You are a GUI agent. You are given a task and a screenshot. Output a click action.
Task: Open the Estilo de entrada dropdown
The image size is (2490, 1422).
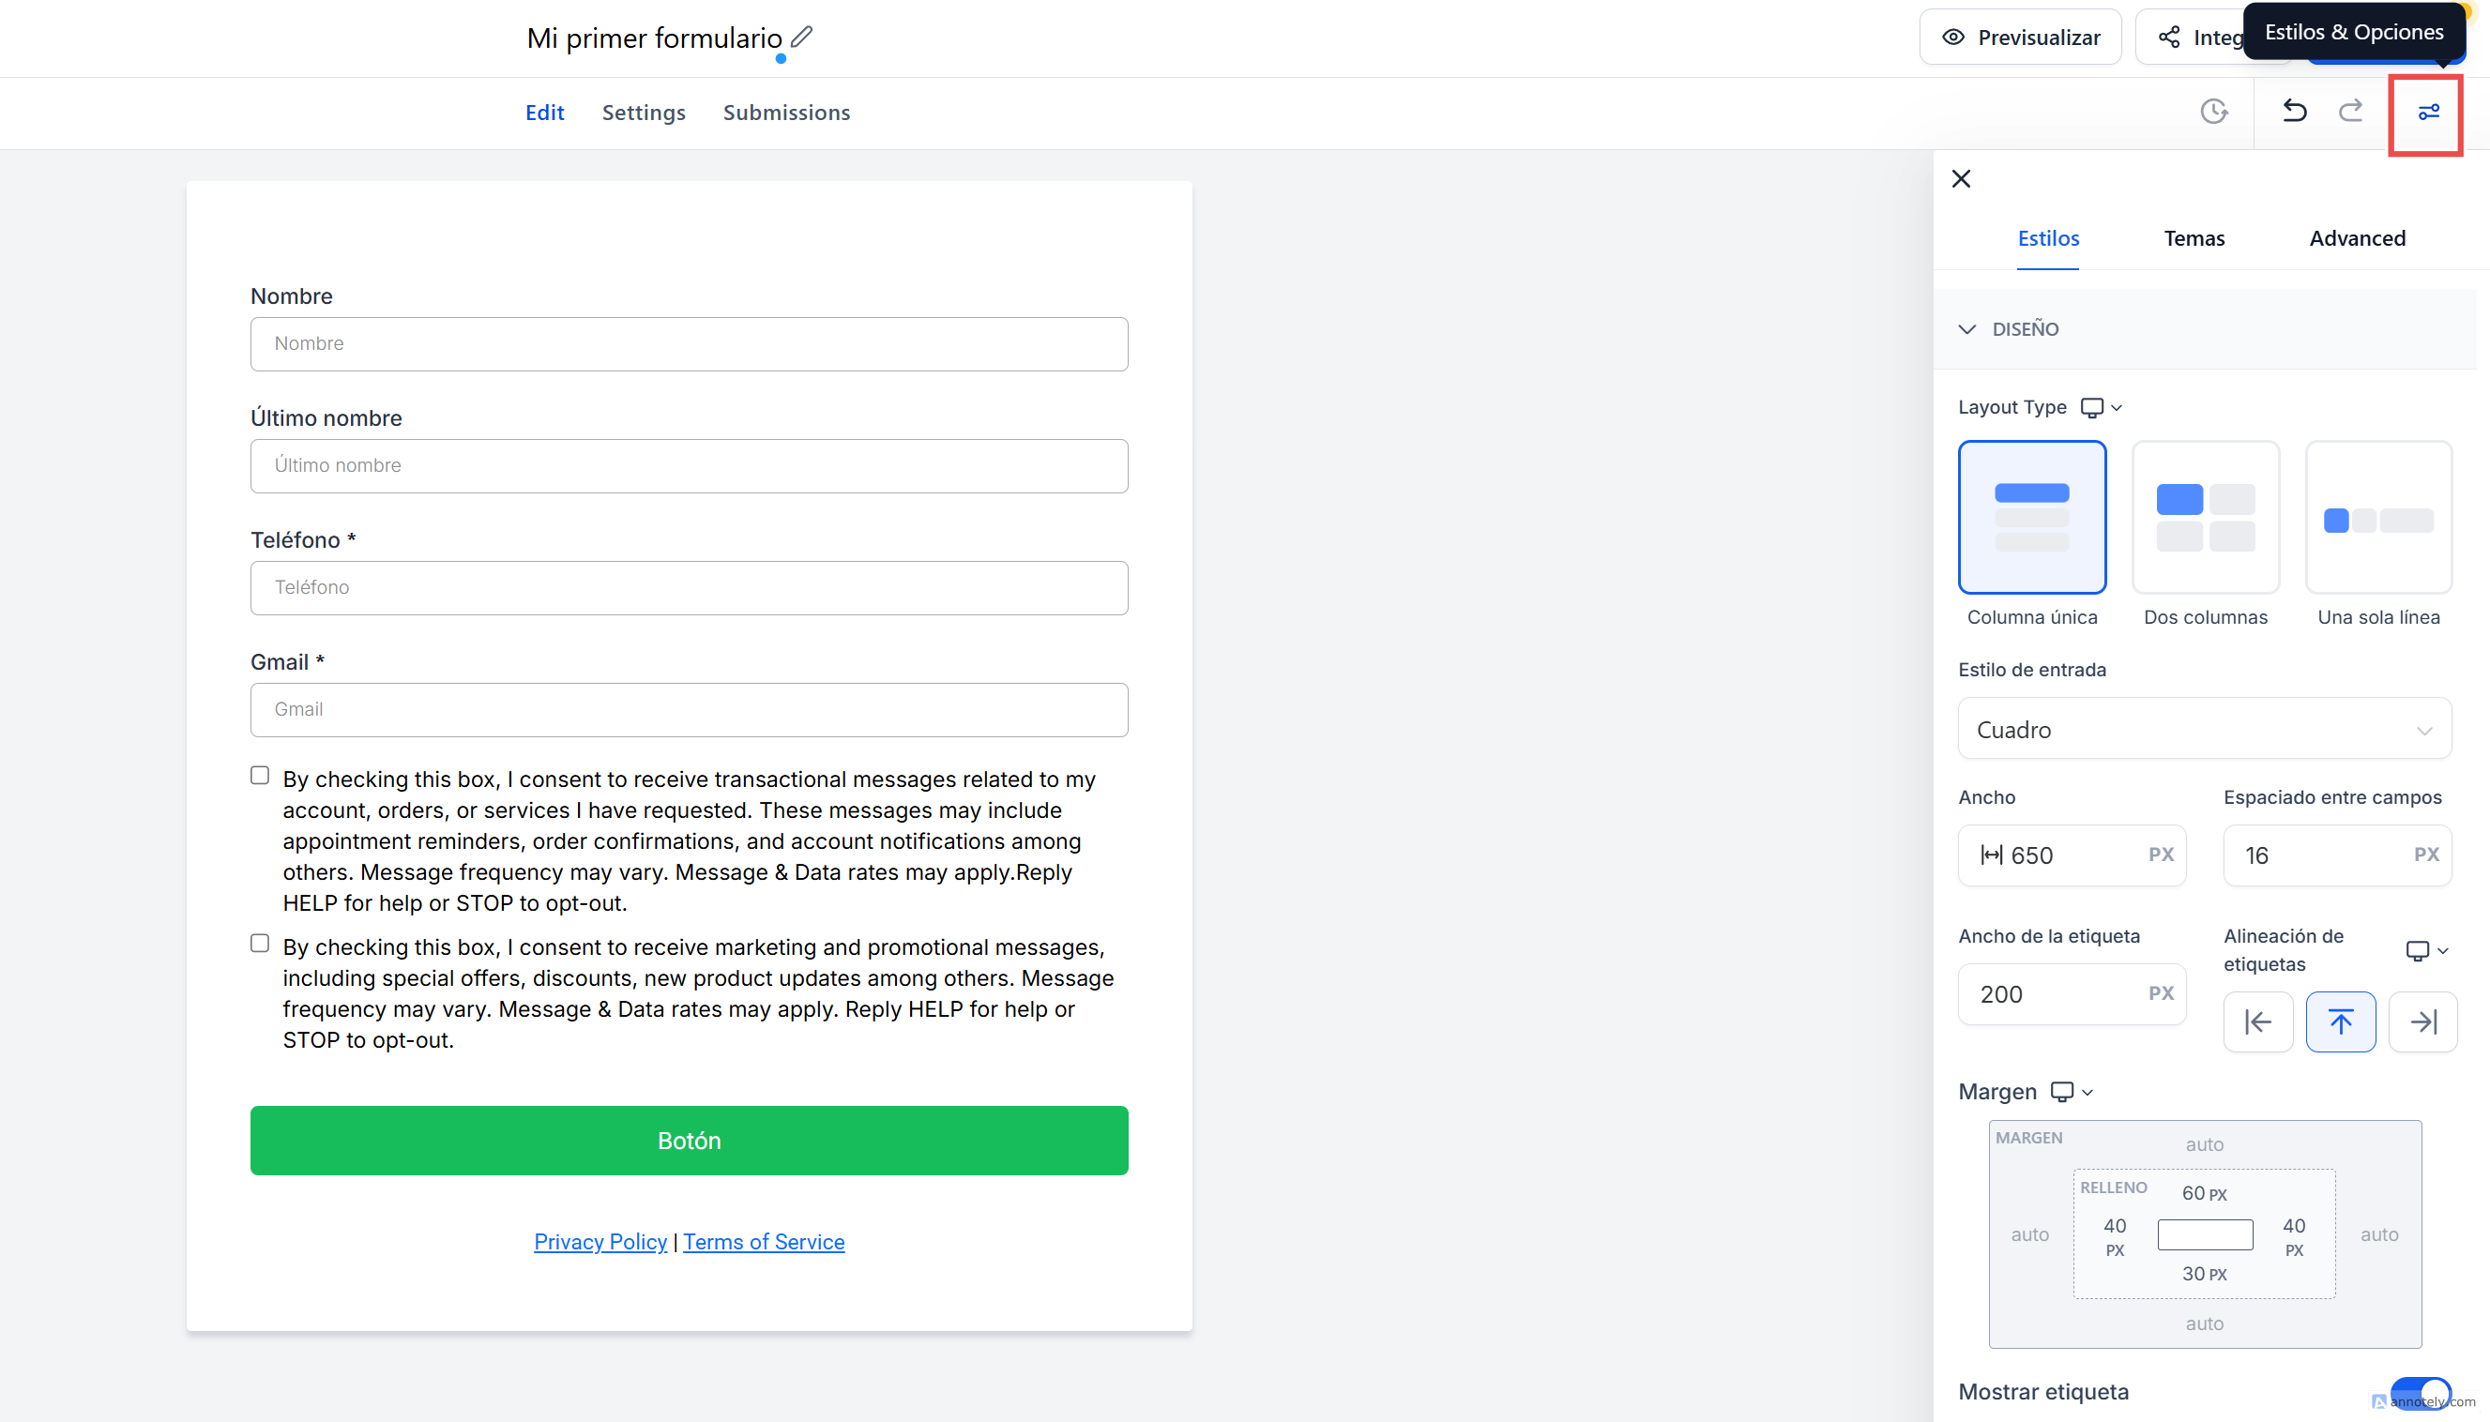pos(2204,729)
